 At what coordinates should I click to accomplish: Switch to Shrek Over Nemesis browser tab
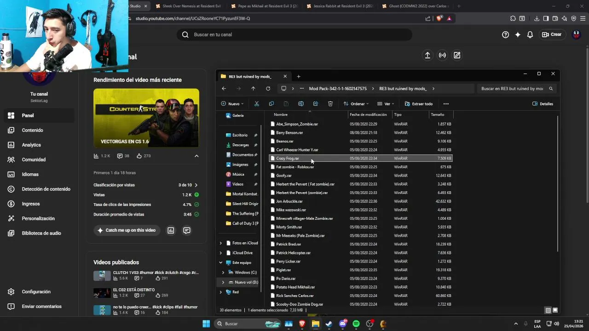(x=188, y=6)
